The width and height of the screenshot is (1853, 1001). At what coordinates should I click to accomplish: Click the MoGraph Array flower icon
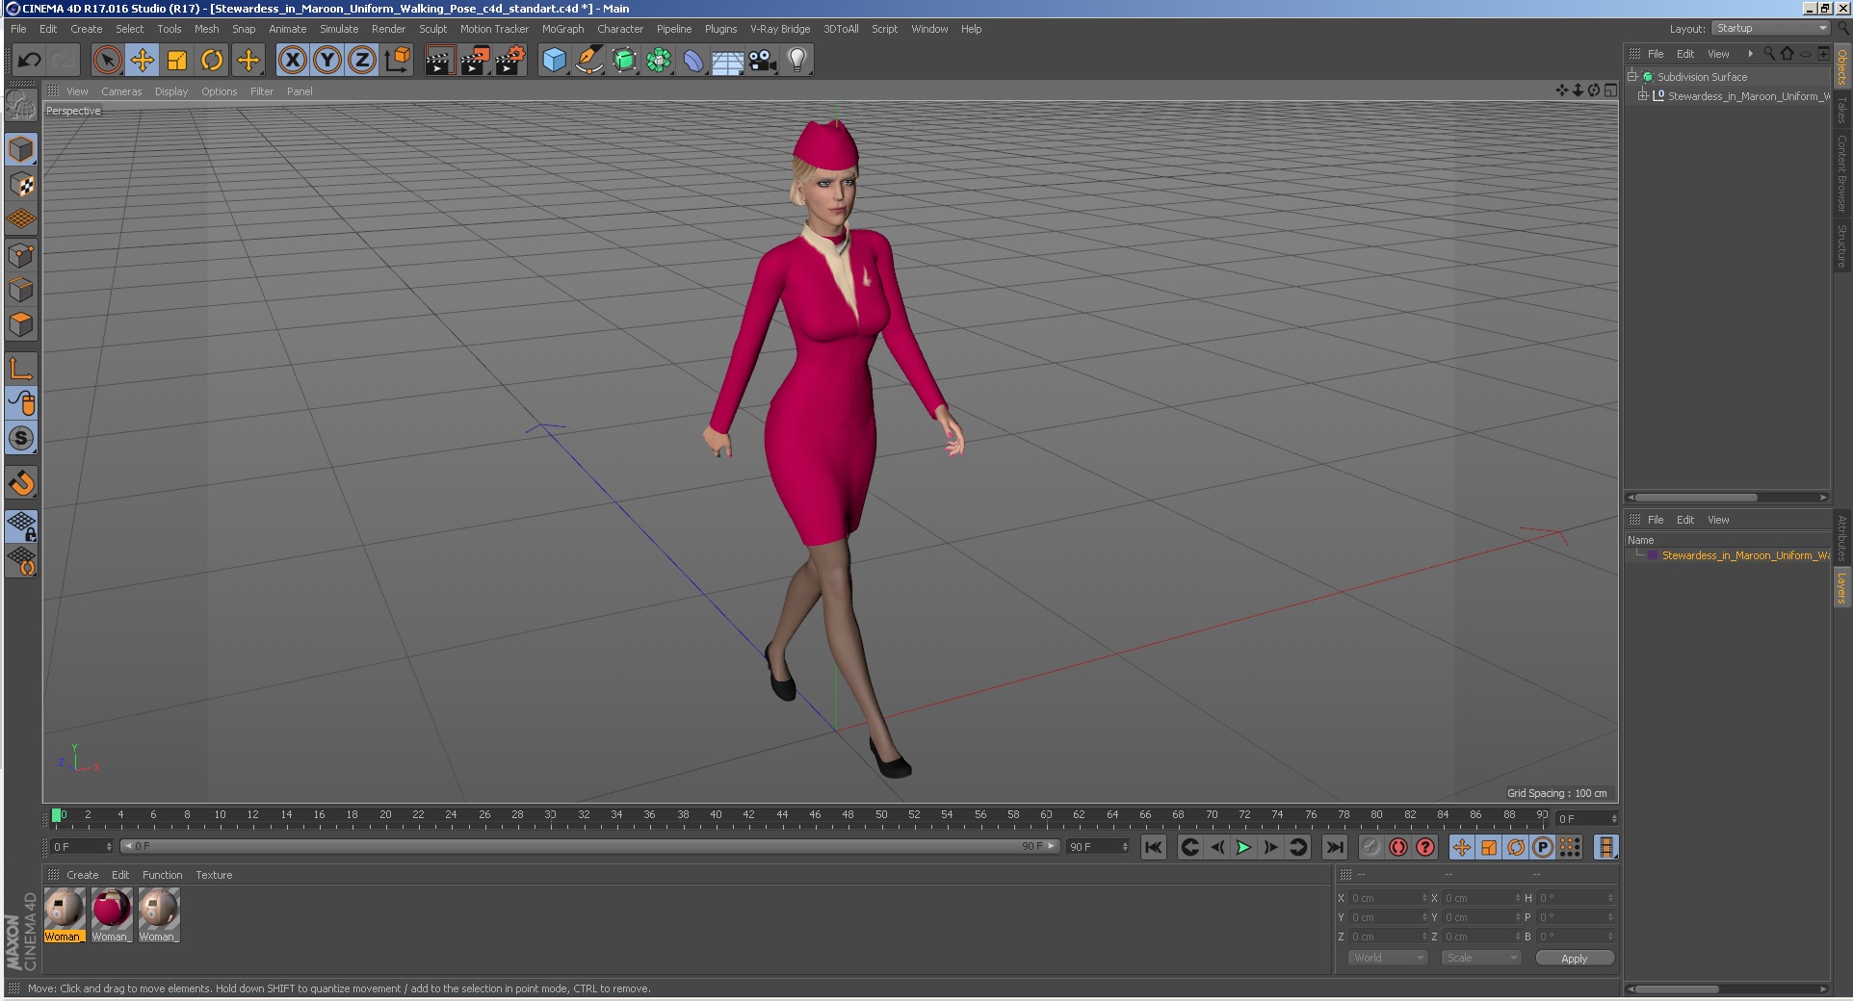(659, 61)
